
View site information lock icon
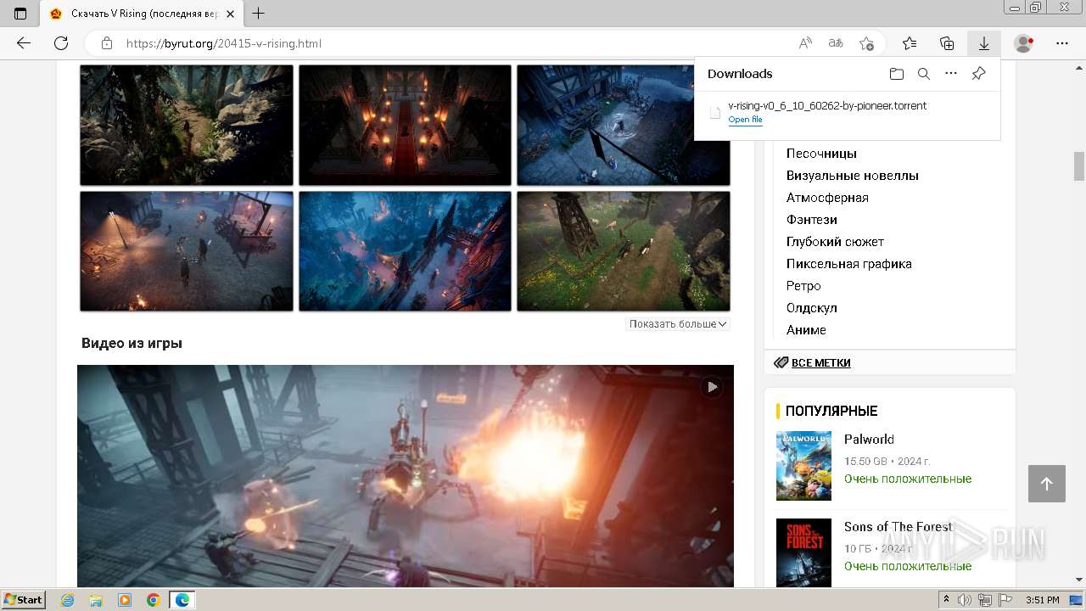[107, 43]
